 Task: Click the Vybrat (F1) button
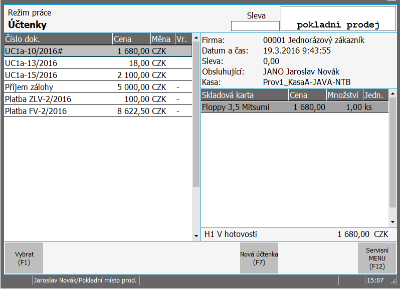(x=24, y=258)
